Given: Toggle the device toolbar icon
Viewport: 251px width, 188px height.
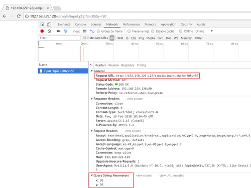Looking at the screenshot, I should (49, 24).
